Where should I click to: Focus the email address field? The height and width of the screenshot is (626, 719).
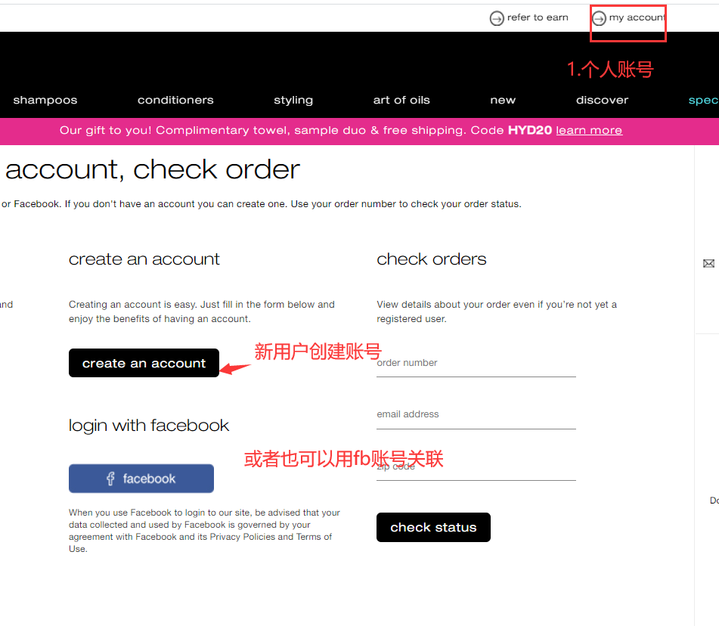coord(476,416)
